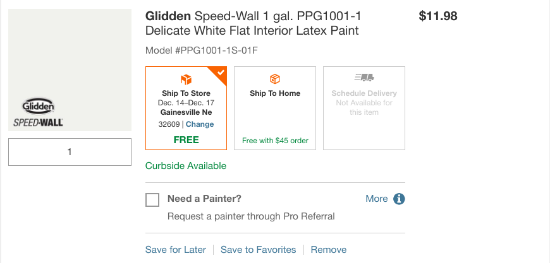Click the Delicate White paint color swatch
Screen dimensions: 550x263
tap(70, 57)
